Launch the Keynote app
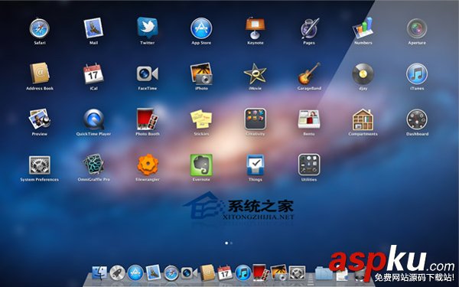This screenshot has height=287, width=459. point(255,28)
